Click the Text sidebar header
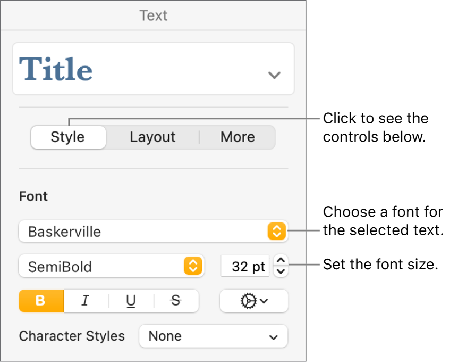 point(154,15)
